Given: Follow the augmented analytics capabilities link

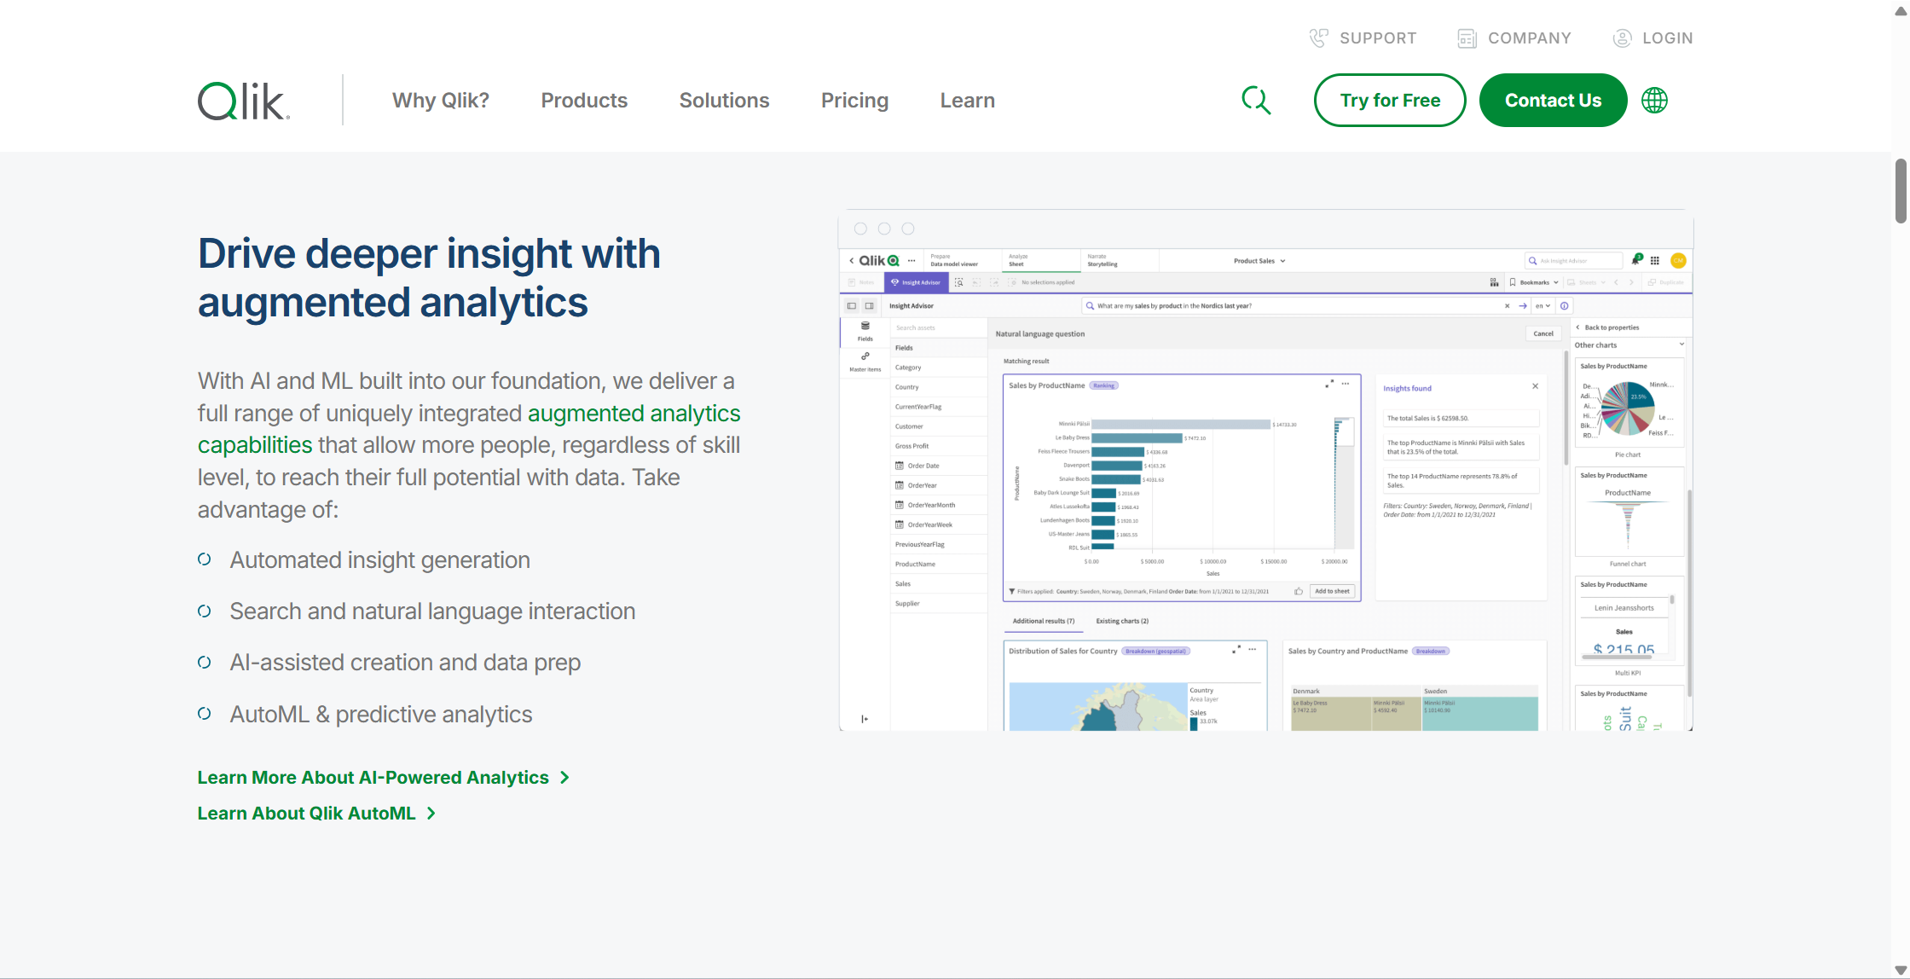Looking at the screenshot, I should pos(634,414).
